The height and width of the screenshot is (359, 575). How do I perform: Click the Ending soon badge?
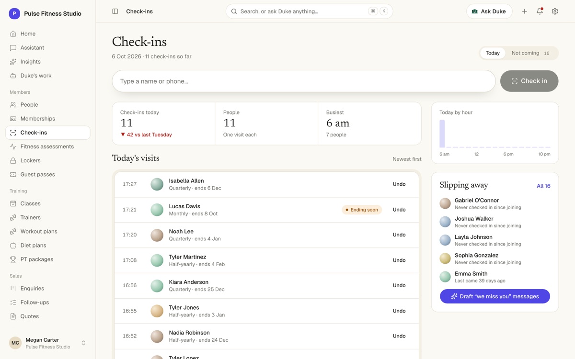point(362,210)
